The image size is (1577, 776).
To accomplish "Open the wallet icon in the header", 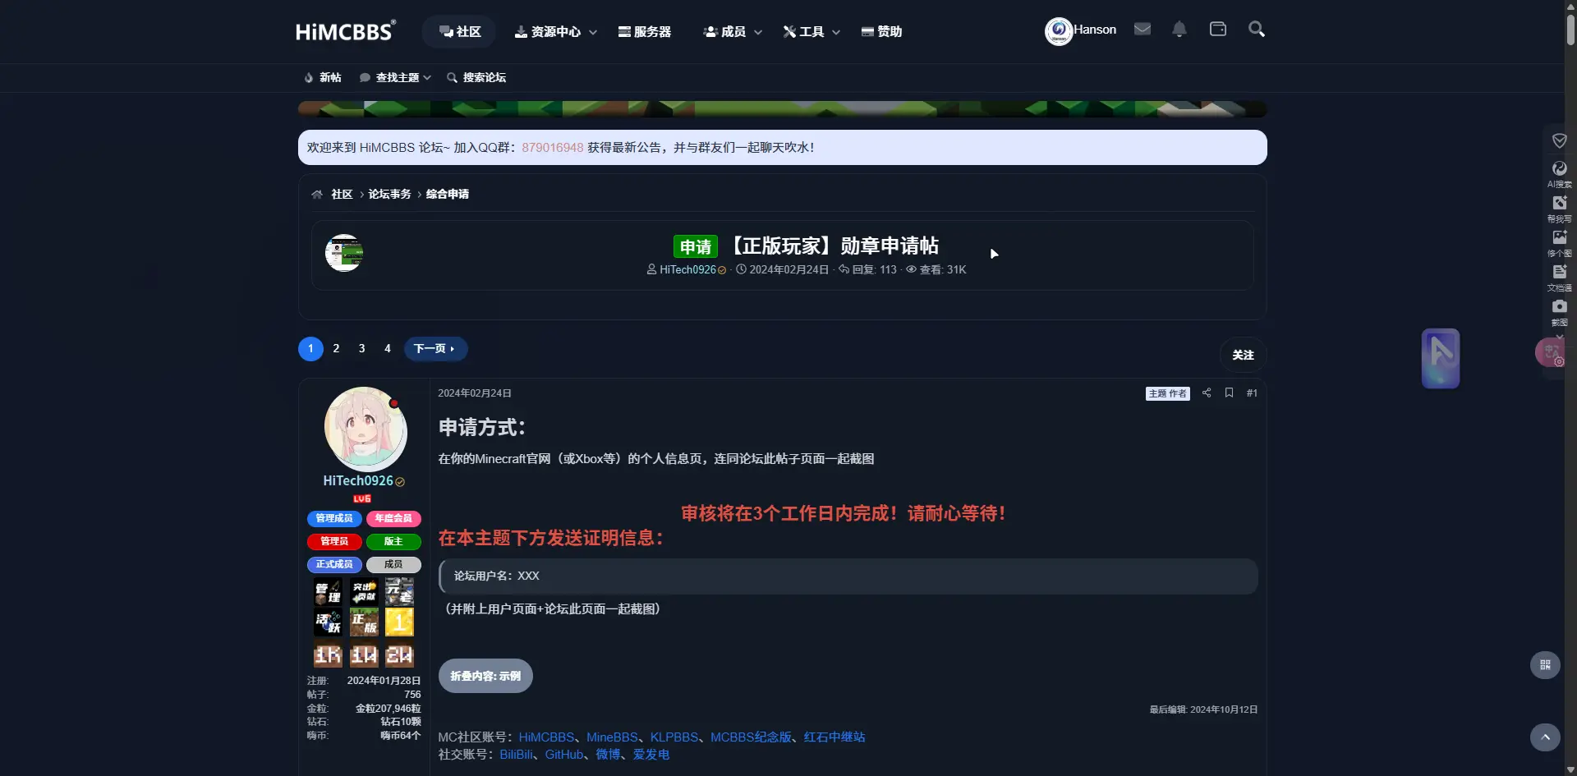I will [1217, 28].
